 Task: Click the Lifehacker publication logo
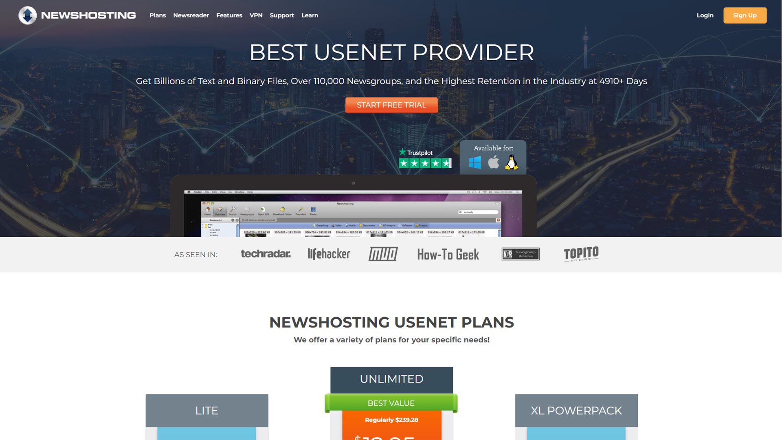coord(329,253)
